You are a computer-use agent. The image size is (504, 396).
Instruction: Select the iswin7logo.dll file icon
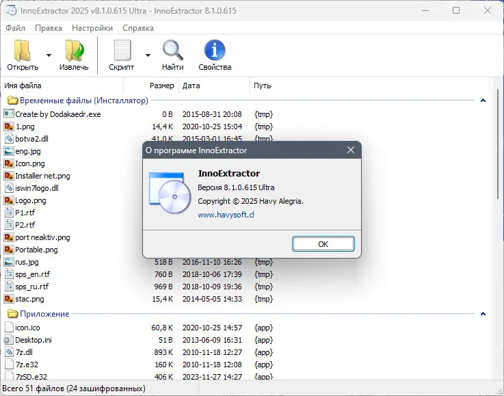(x=9, y=187)
